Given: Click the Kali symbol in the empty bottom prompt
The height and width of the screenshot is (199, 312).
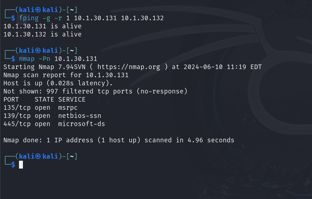Looking at the screenshot, I should coord(38,156).
